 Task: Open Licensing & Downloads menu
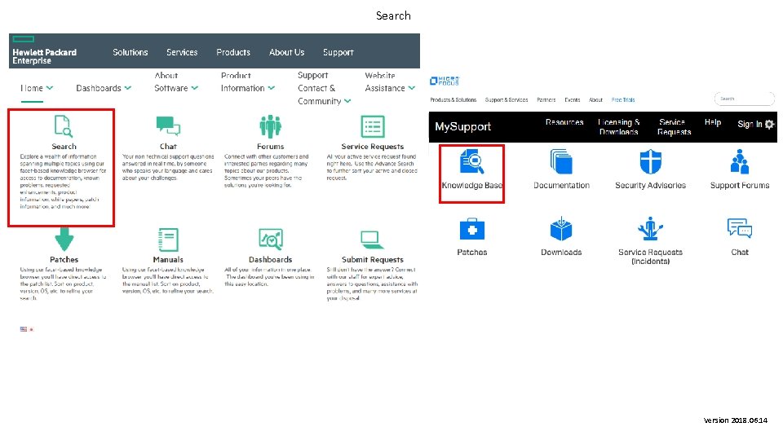pos(619,127)
